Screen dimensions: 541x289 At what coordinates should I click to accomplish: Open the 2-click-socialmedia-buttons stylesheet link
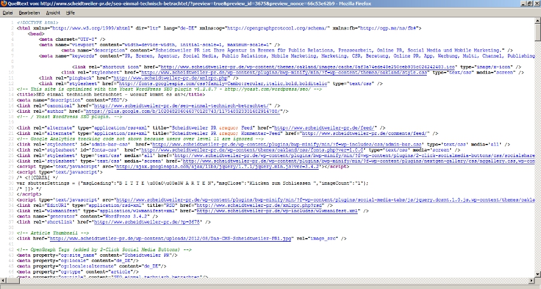[355, 155]
